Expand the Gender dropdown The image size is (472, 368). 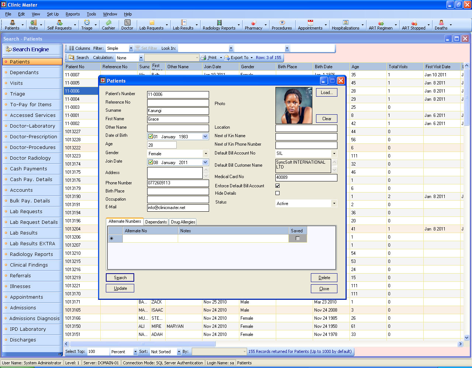[x=206, y=154]
